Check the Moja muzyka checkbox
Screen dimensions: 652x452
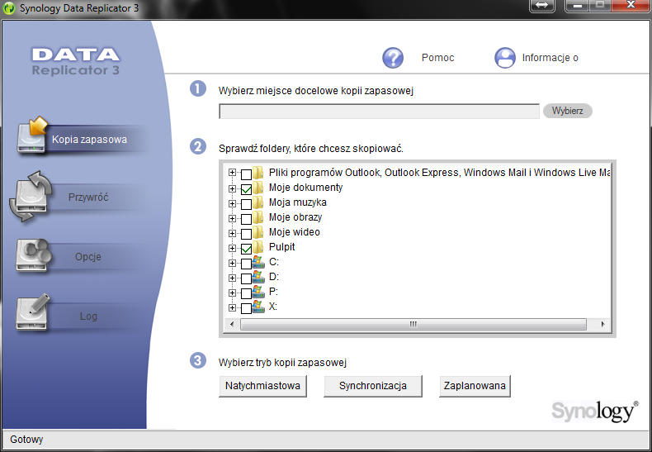pyautogui.click(x=246, y=204)
